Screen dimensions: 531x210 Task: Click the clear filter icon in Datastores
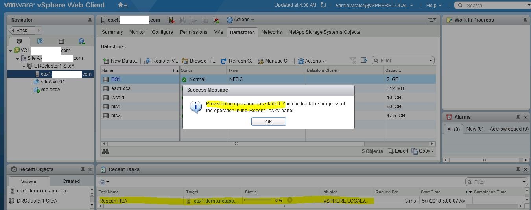(x=353, y=60)
